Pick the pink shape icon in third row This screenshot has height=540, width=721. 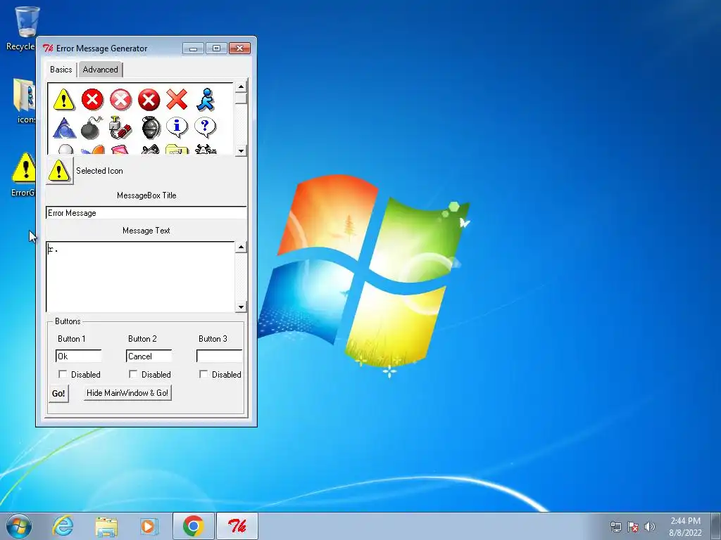[120, 150]
